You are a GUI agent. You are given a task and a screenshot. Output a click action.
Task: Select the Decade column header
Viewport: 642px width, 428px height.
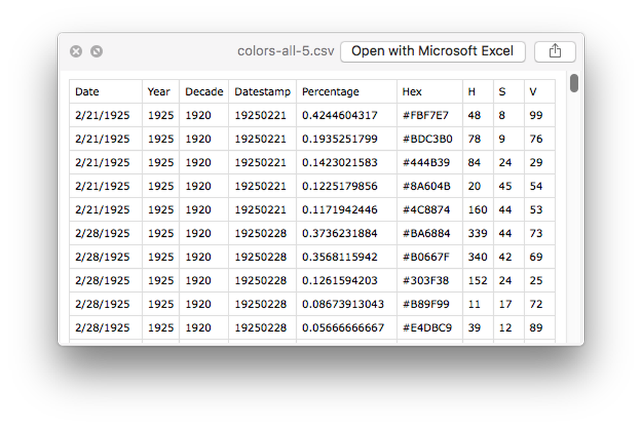pos(204,92)
